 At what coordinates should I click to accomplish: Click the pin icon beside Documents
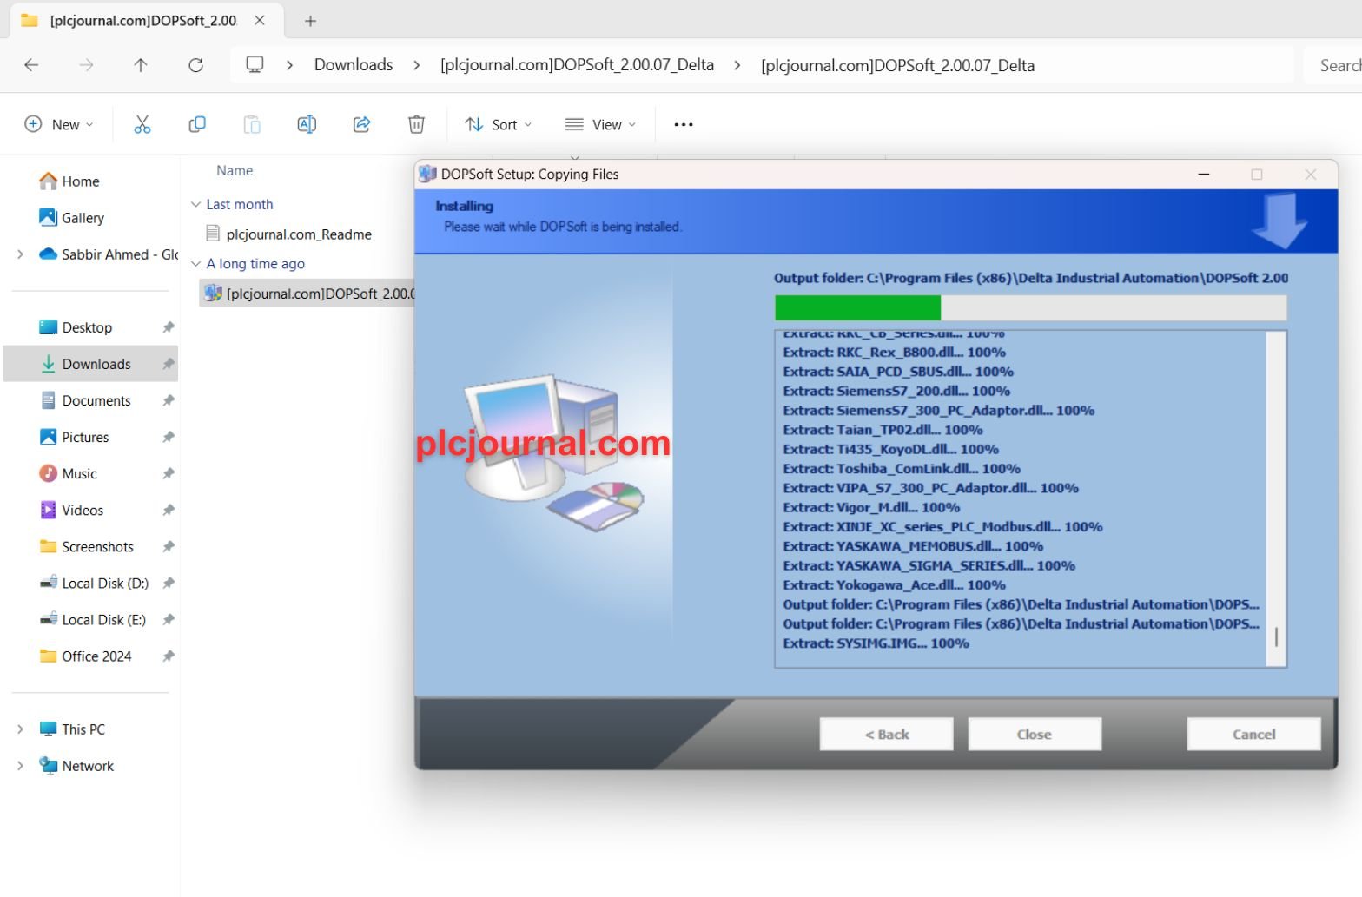(x=169, y=400)
